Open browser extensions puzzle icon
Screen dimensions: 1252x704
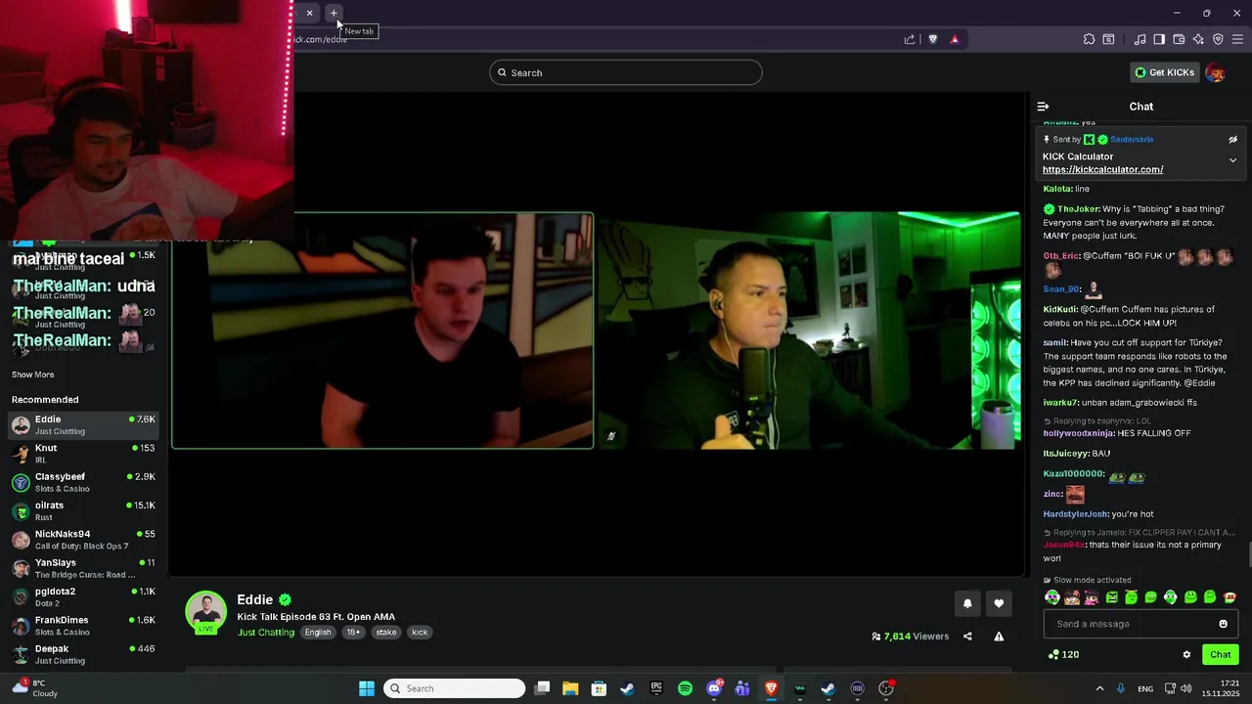[x=1089, y=39]
